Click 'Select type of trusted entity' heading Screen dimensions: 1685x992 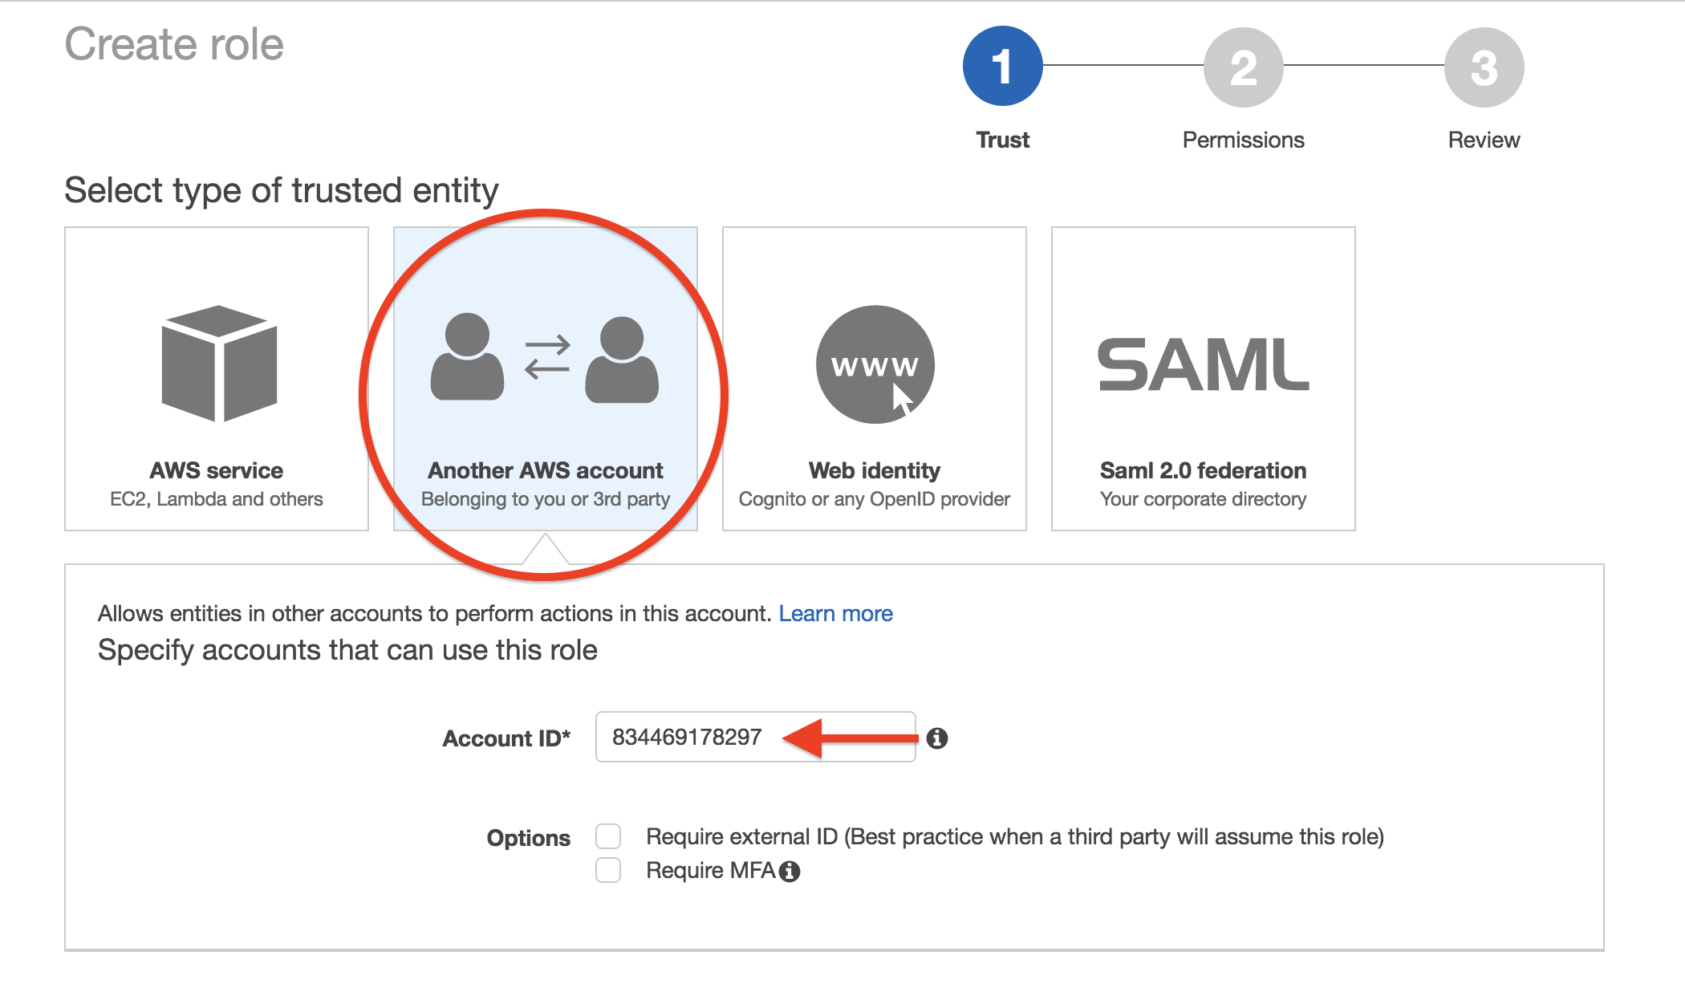tap(282, 192)
